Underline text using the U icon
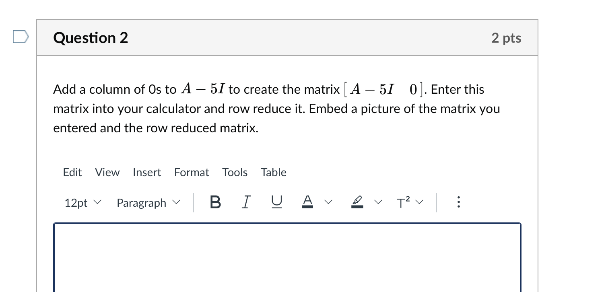This screenshot has height=292, width=606. [276, 202]
